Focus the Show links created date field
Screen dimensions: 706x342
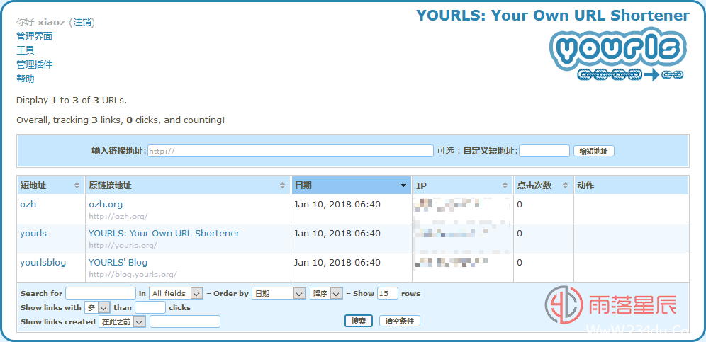coord(184,321)
